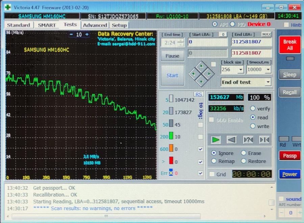Click the green play scan icon
The image size is (304, 223).
(215, 140)
